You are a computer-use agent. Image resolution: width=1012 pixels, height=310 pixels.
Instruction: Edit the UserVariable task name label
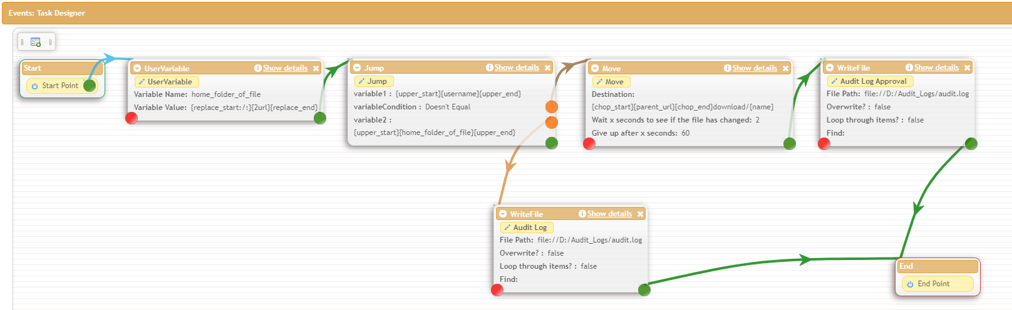tap(167, 82)
